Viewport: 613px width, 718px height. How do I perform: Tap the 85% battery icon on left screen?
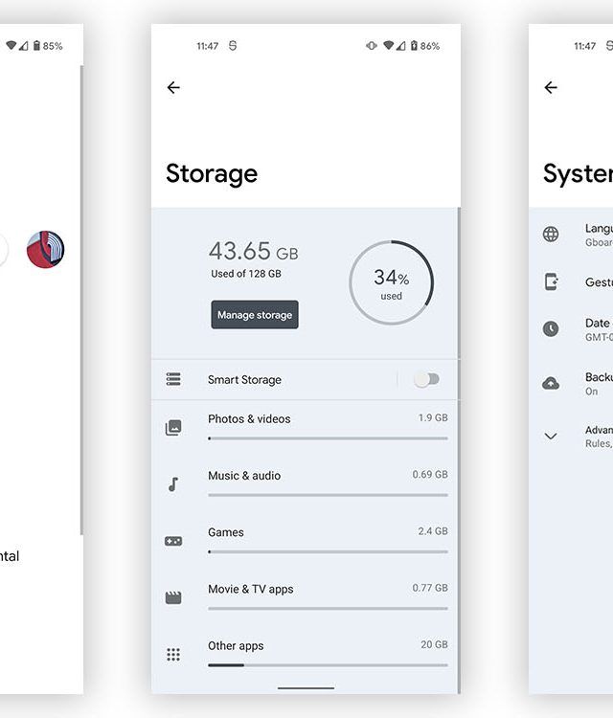coord(36,45)
